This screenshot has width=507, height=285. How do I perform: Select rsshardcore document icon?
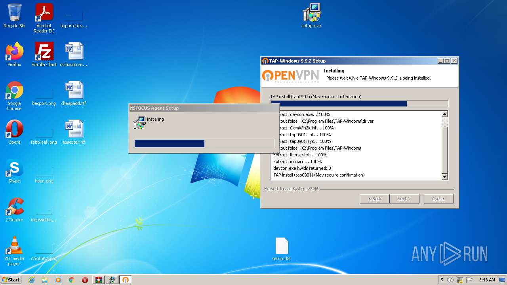(x=74, y=54)
